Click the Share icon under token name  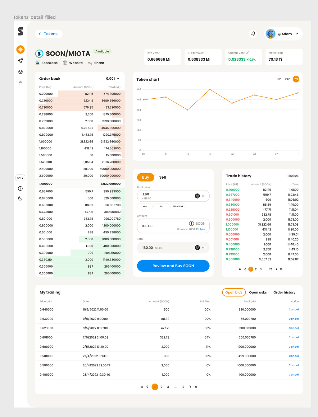[90, 63]
